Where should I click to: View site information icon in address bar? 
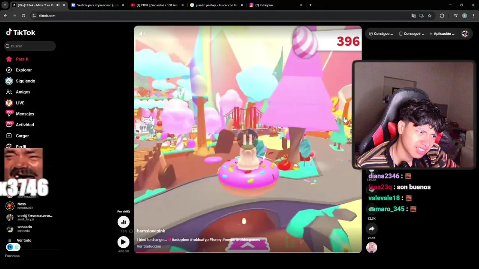coord(34,16)
